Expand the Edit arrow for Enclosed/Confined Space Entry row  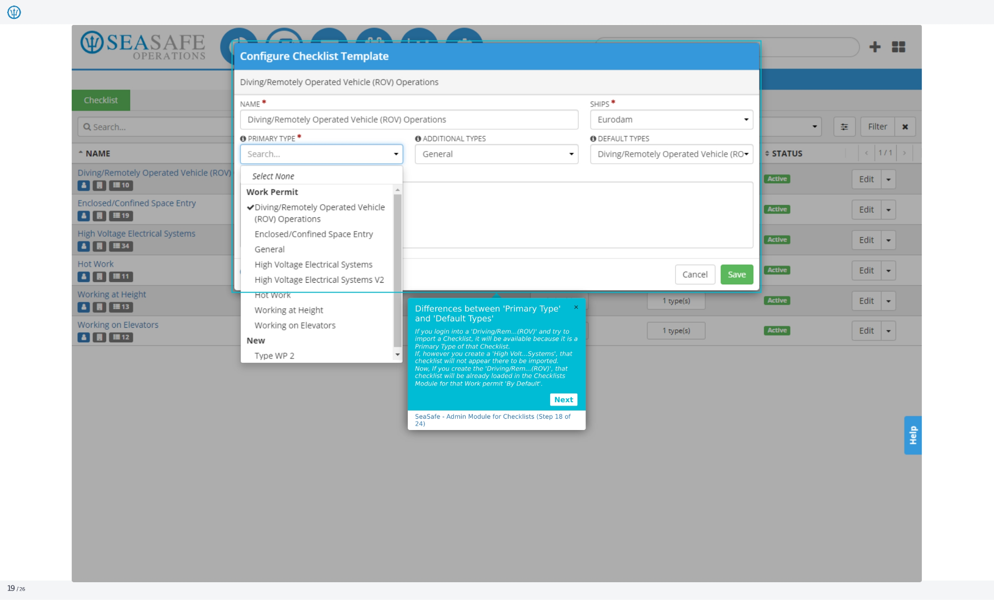[x=888, y=210]
